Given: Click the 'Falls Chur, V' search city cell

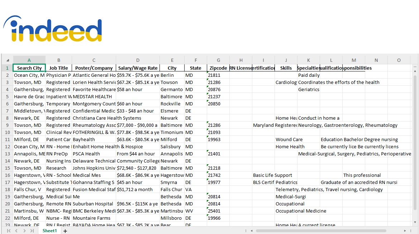Looking at the screenshot, I should click(29, 190).
